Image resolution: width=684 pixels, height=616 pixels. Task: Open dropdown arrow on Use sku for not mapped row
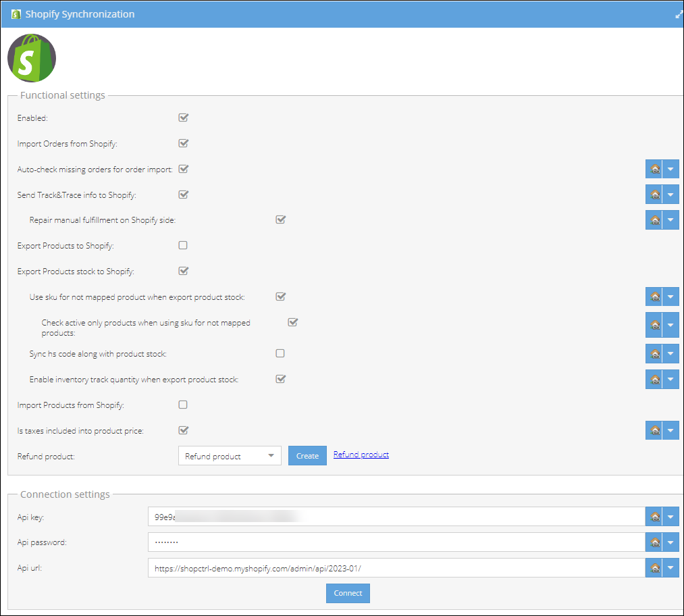(670, 297)
